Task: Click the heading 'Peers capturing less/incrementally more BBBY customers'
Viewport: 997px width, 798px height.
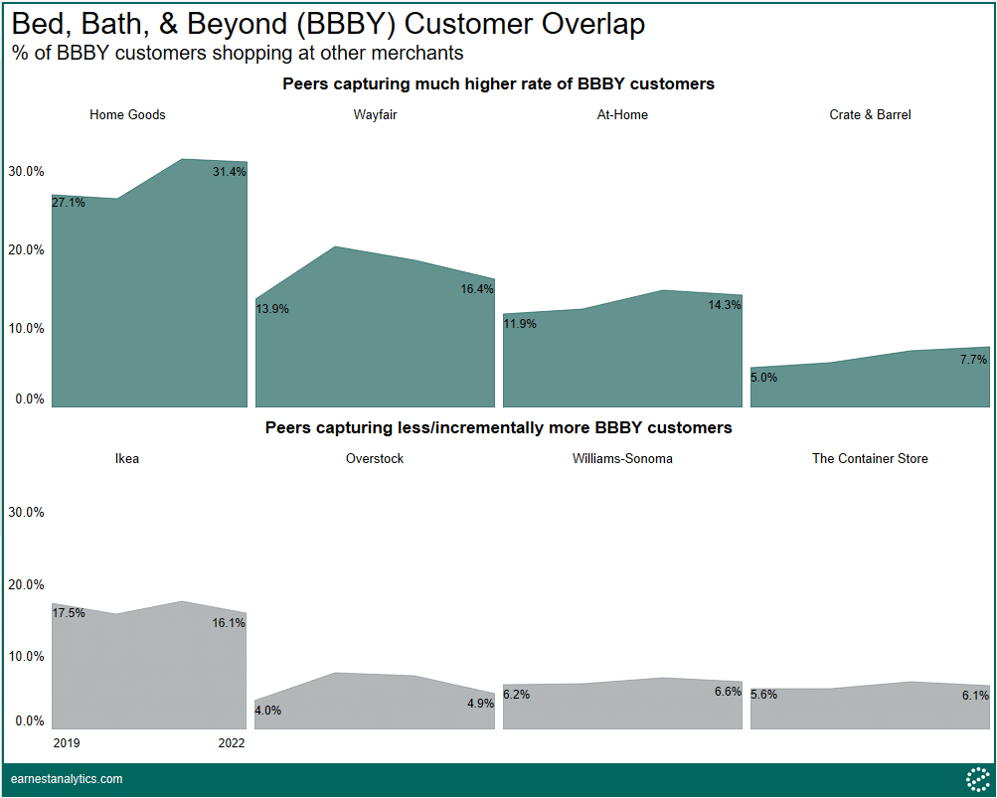Action: (x=499, y=427)
